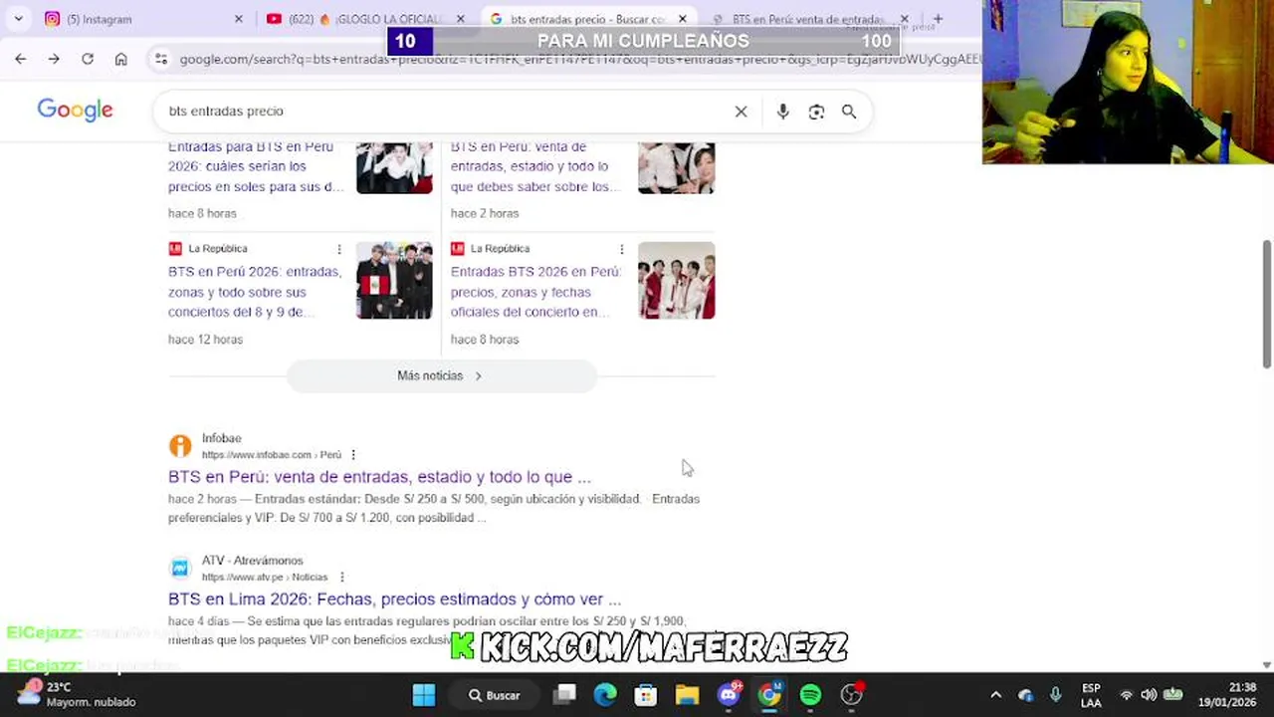Open Wi-Fi network settings tray icon
Viewport: 1274px width, 717px height.
pyautogui.click(x=1127, y=695)
